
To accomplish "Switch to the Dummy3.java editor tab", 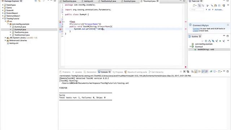I will point(130,1).
